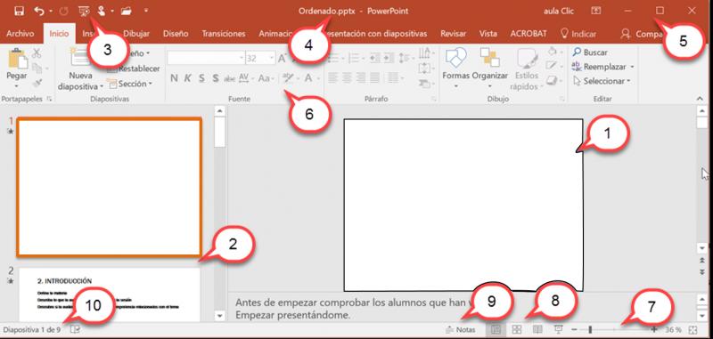Select slide 1 thumbnail
Image resolution: width=713 pixels, height=339 pixels.
pyautogui.click(x=109, y=187)
